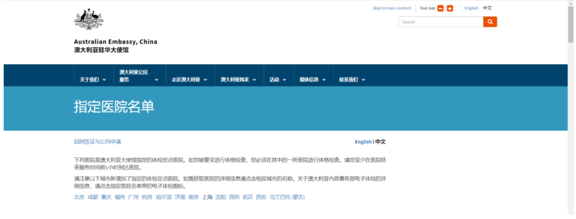Click the orange search magnifier button
This screenshot has height=219, width=576.
pos(490,22)
